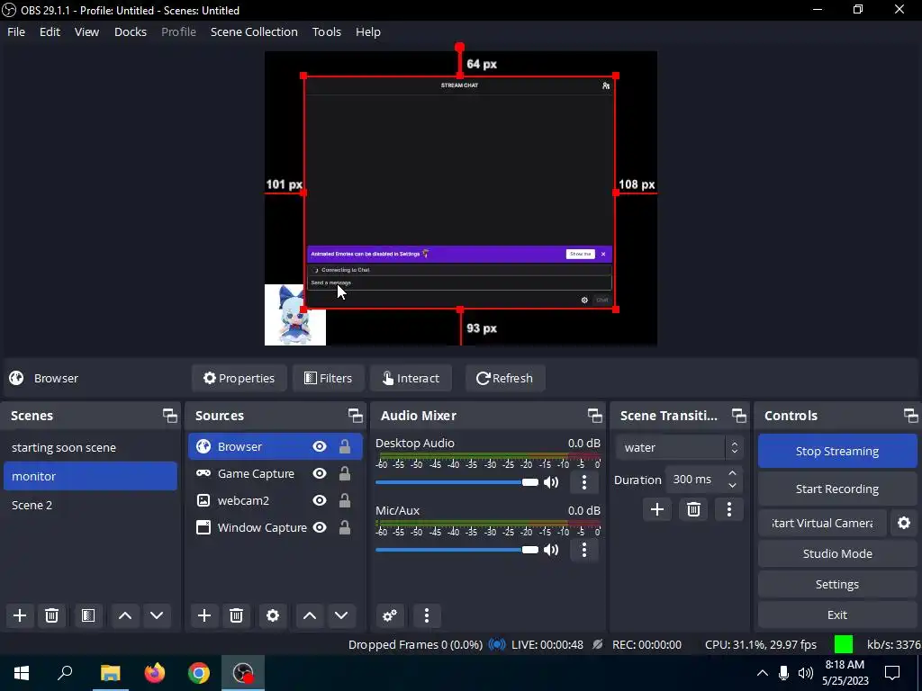Open the Edit menu
This screenshot has height=691, width=922.
pos(50,31)
